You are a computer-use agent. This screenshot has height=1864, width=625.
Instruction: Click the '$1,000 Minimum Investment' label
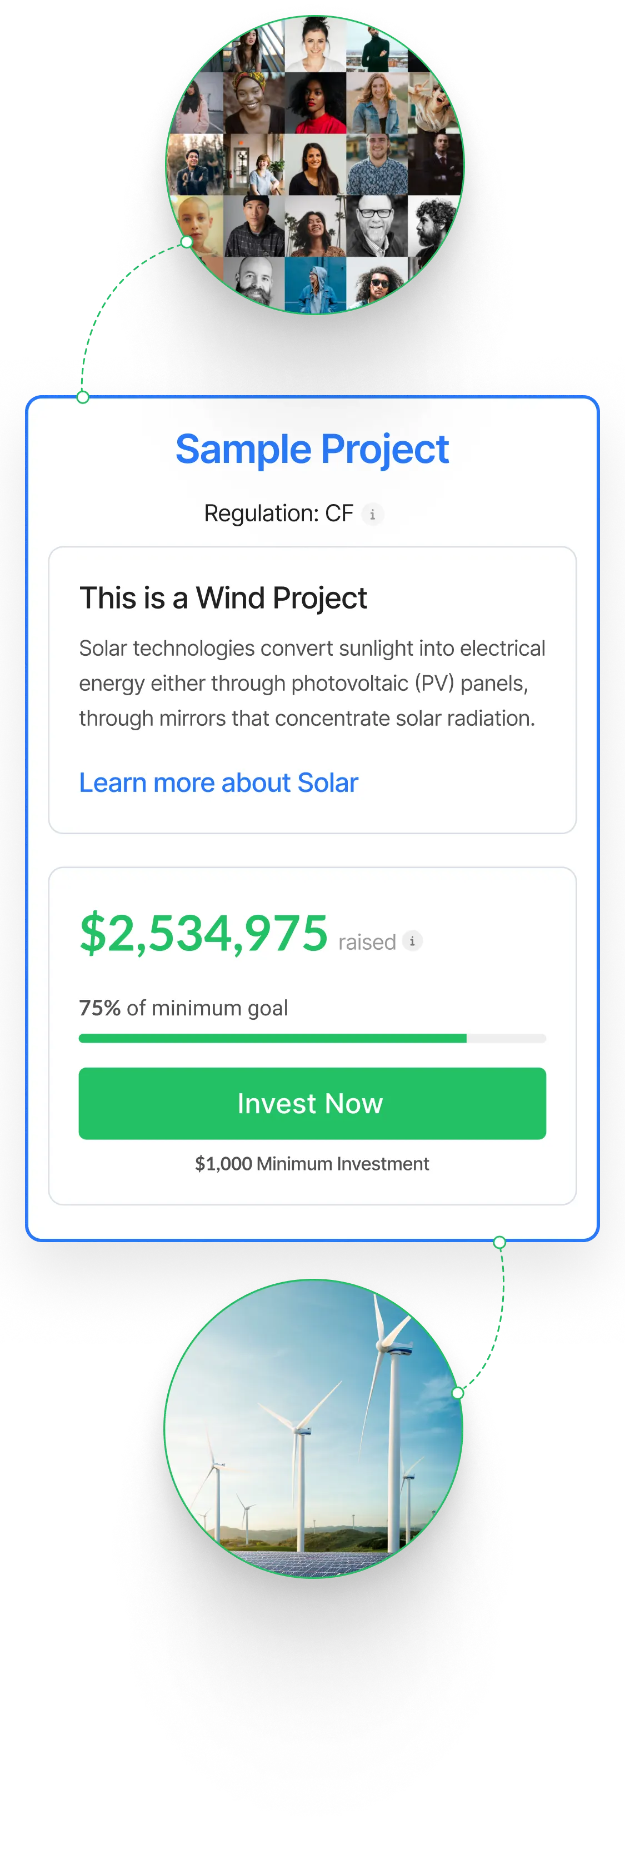pyautogui.click(x=311, y=1164)
